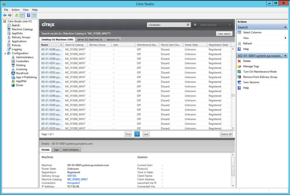Open the Action menu
The width and height of the screenshot is (290, 195).
click(15, 10)
